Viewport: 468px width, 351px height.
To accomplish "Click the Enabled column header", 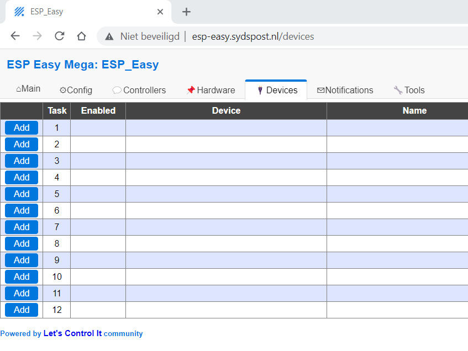I will coord(98,110).
